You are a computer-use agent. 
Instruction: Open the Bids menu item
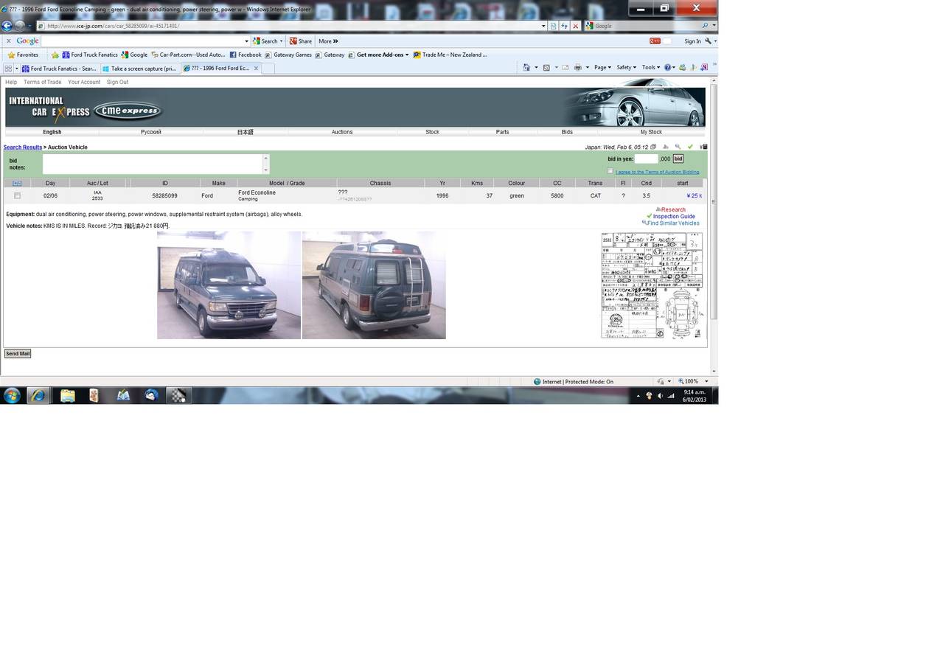(x=566, y=132)
